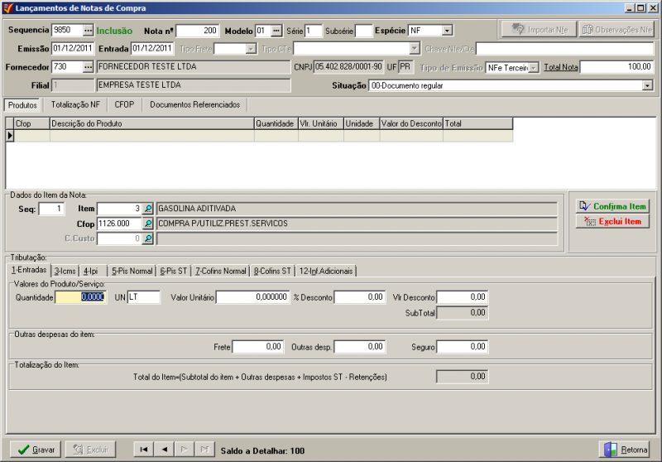The height and width of the screenshot is (462, 662).
Task: Select the 5-Pis Normal tab
Action: coord(132,271)
